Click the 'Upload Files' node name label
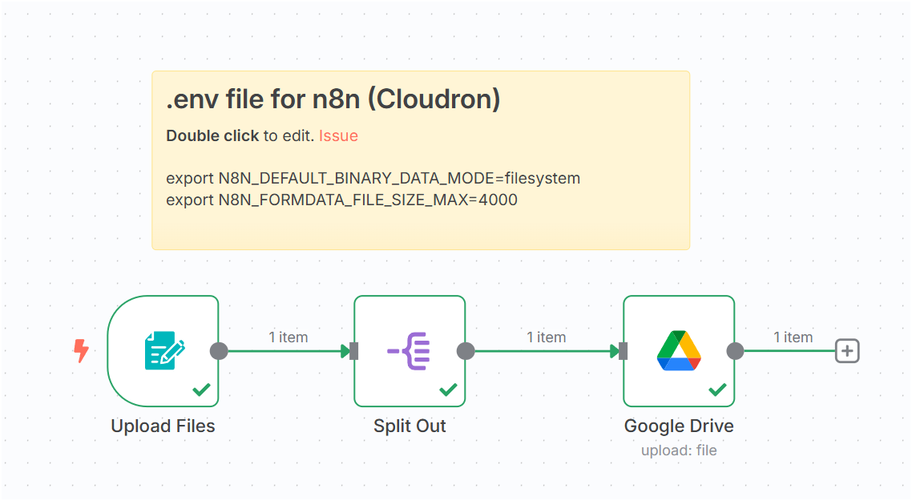This screenshot has width=912, height=501. 163,426
